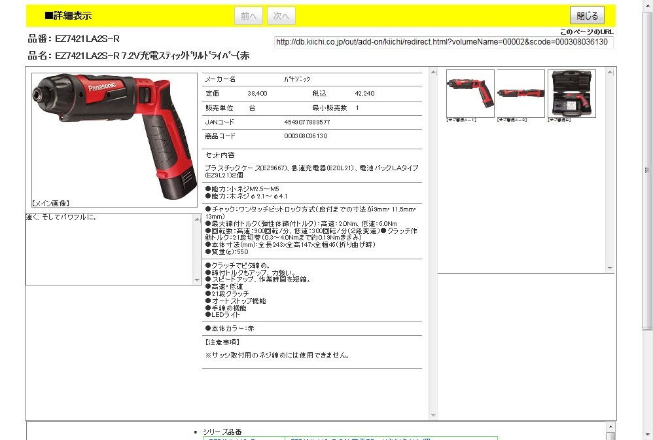Open the main product image of red driver
The width and height of the screenshot is (653, 440).
pyautogui.click(x=115, y=137)
